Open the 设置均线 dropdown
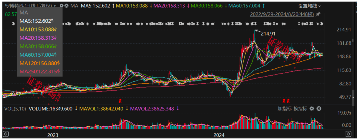The image size is (359, 140). (x=309, y=6)
